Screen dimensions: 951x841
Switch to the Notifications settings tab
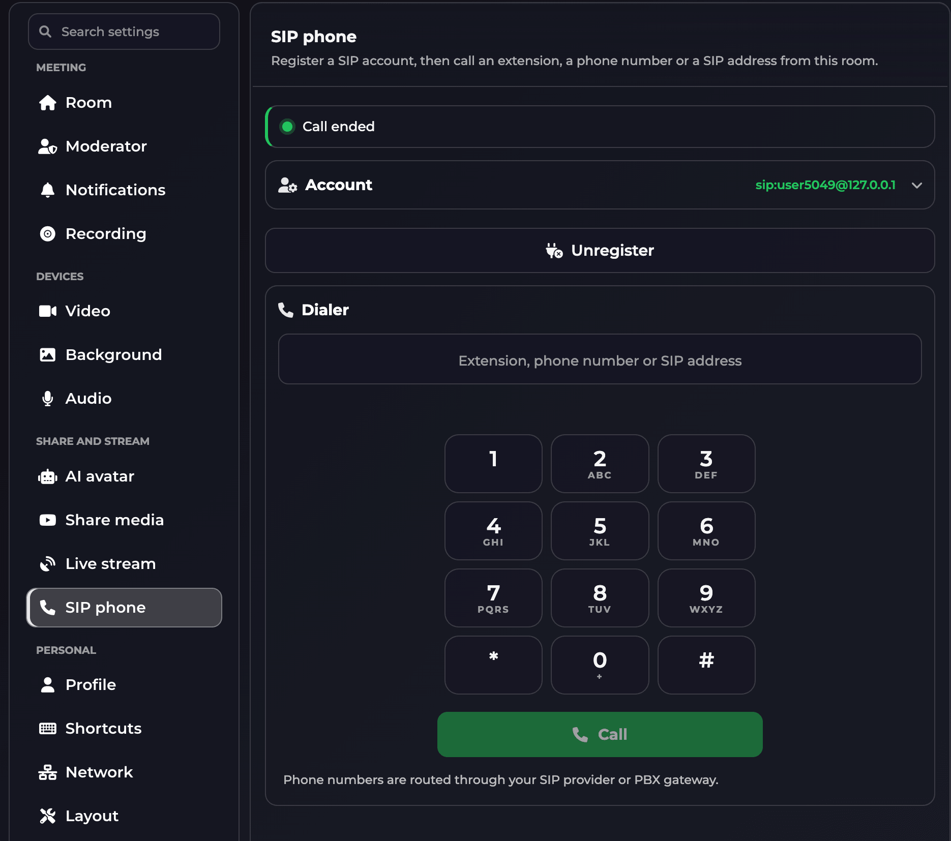tap(124, 190)
